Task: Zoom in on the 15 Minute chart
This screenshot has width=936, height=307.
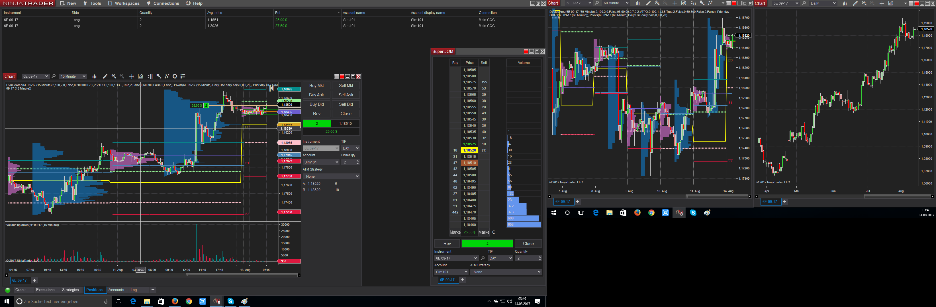Action: [x=114, y=76]
